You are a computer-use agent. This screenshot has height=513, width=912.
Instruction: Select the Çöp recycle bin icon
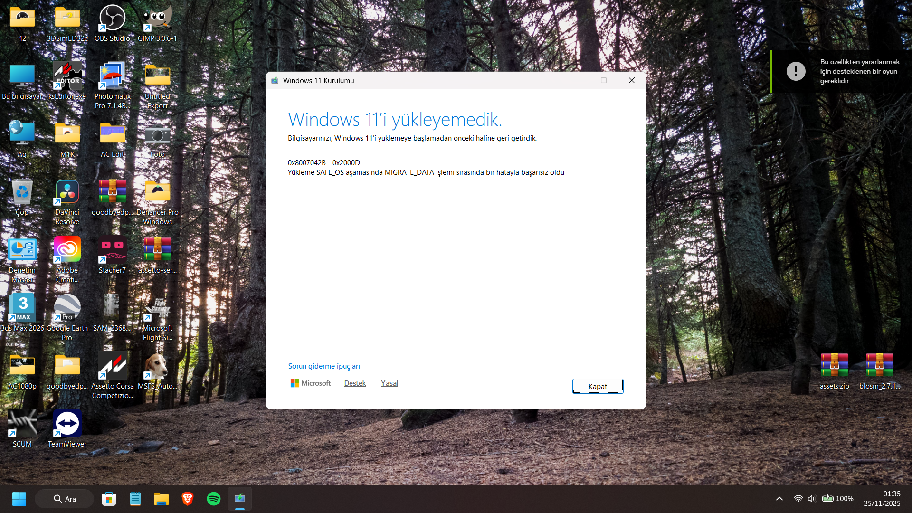point(22,192)
